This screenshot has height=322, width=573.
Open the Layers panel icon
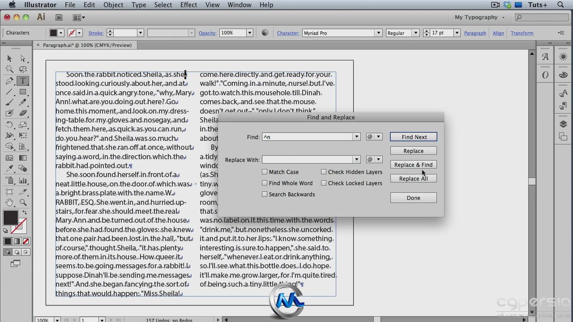tap(563, 124)
